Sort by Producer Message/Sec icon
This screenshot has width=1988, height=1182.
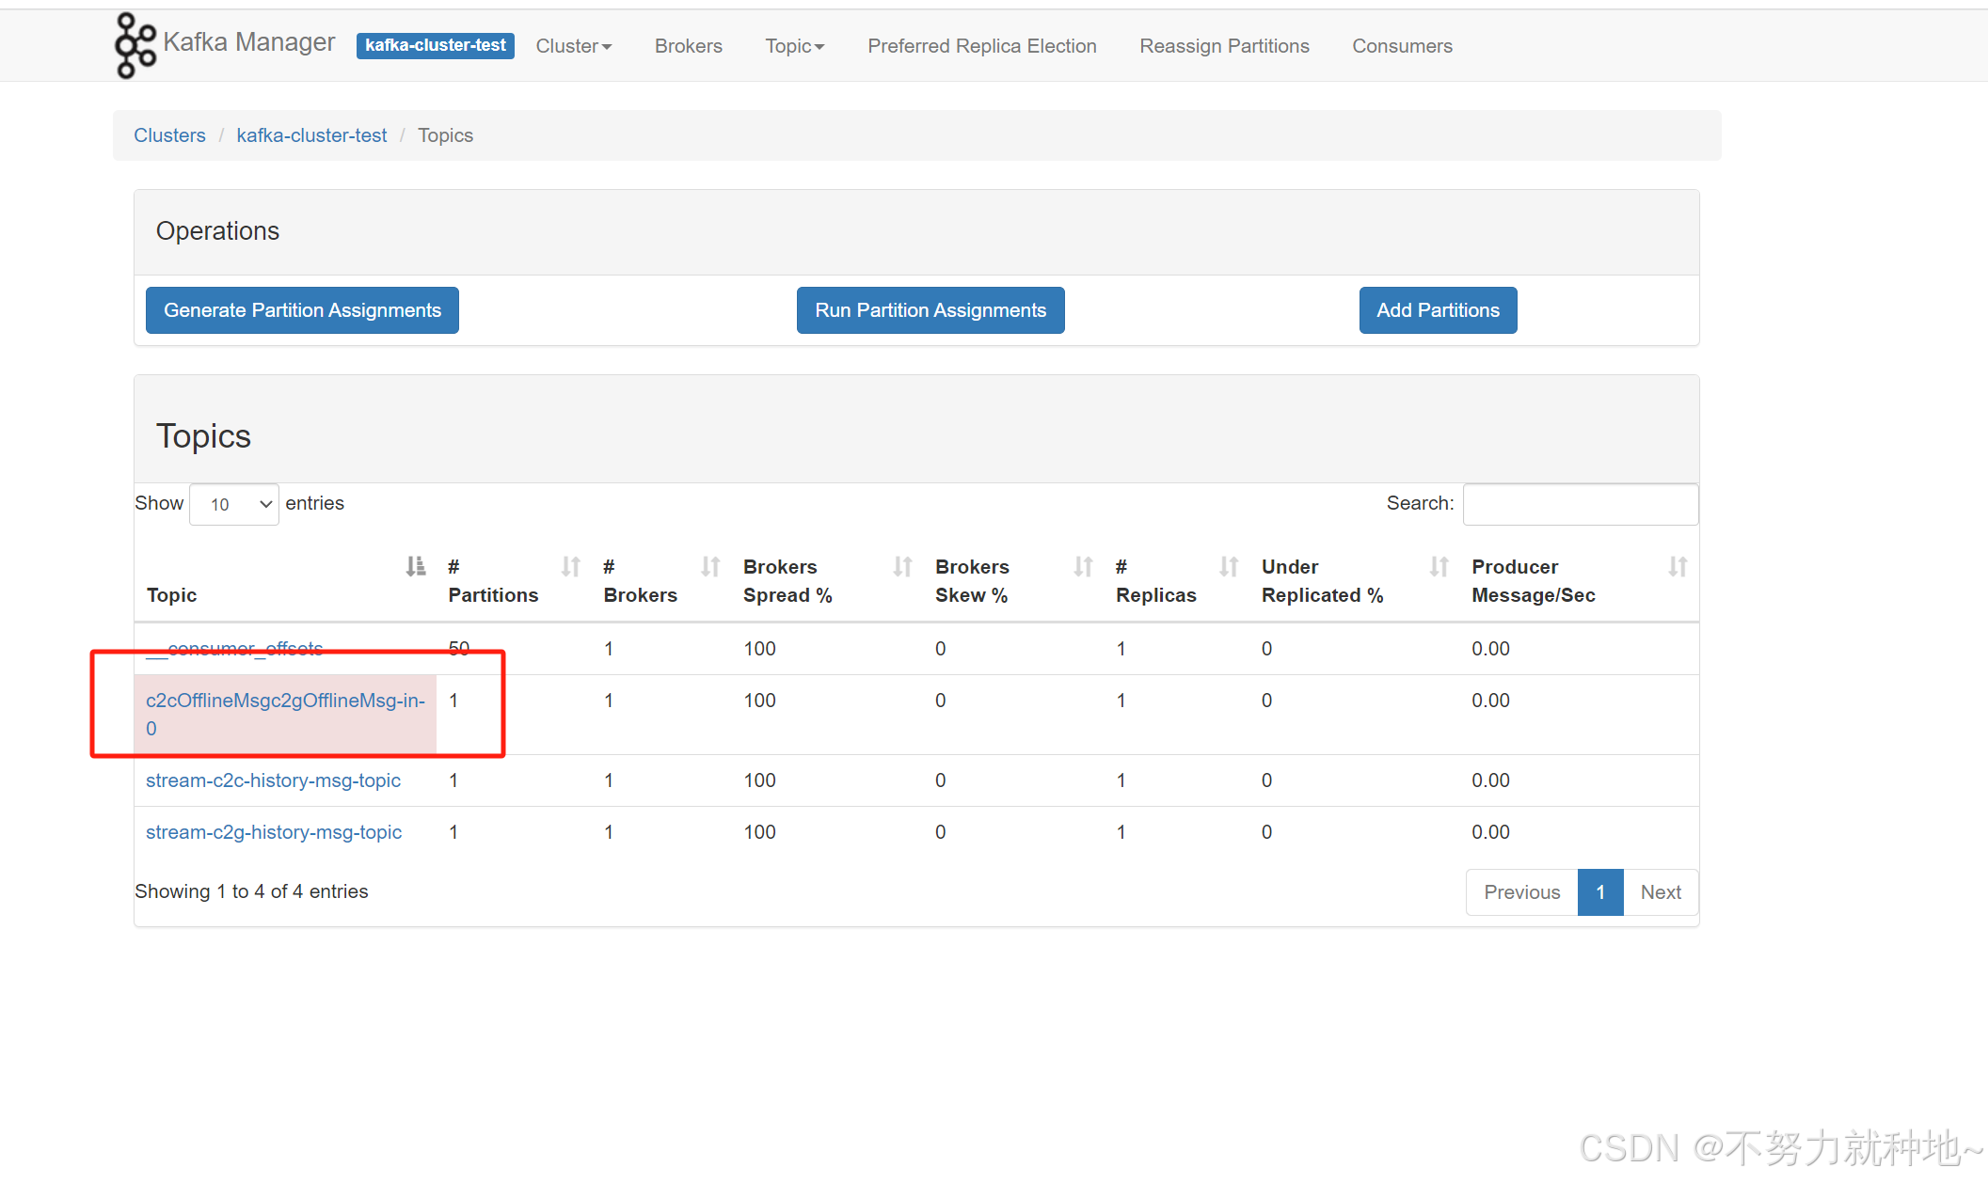(1677, 567)
